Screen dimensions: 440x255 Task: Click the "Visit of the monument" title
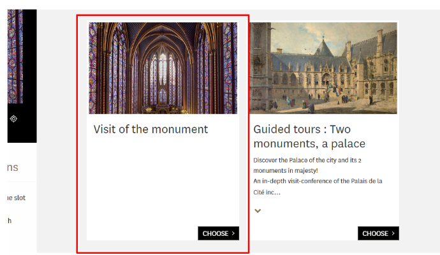(150, 129)
